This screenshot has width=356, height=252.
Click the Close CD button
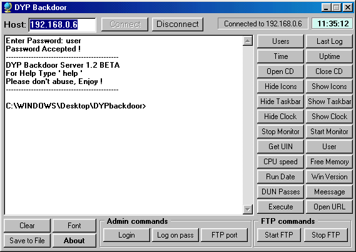(x=329, y=71)
